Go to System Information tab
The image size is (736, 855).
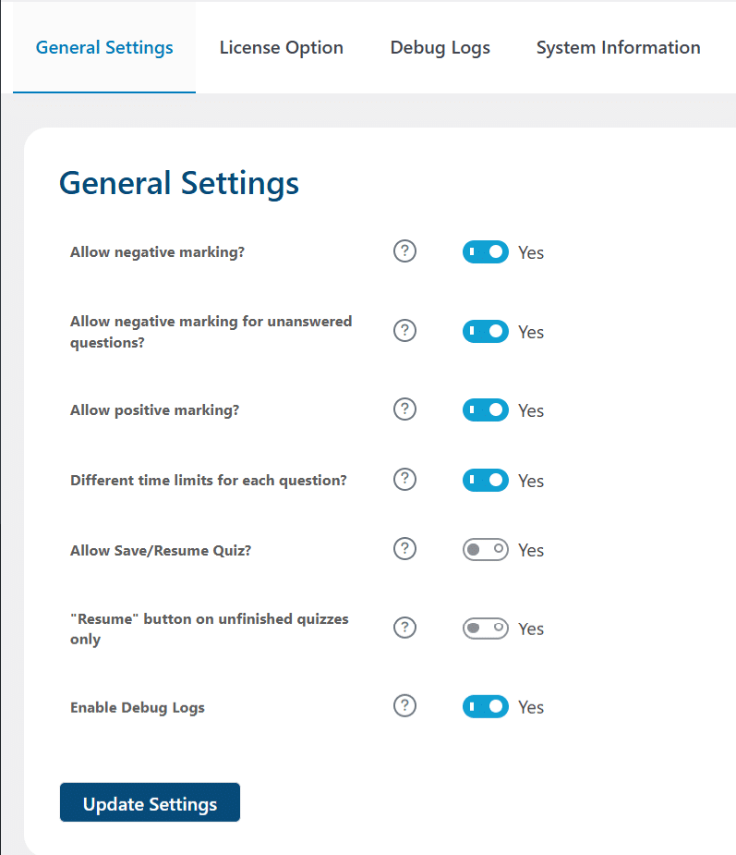coord(619,47)
